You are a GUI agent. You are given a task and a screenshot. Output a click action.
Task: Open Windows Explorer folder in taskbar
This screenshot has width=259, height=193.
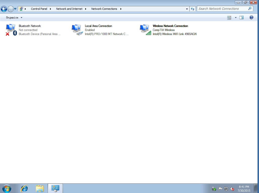40,188
